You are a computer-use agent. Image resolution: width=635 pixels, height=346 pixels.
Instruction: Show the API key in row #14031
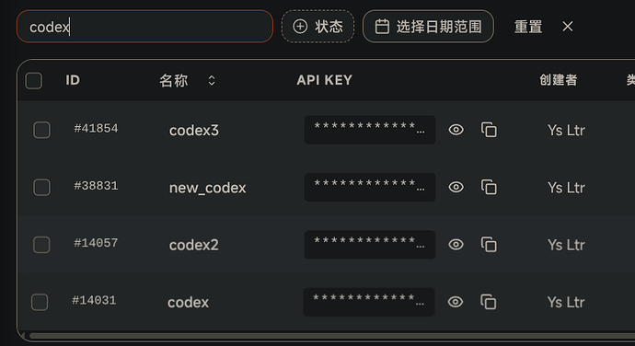[x=456, y=302]
